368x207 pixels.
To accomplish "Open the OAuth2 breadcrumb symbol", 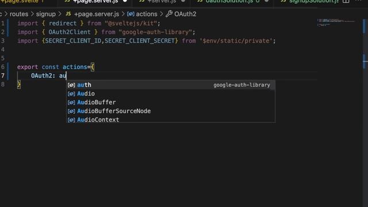I will 185,14.
